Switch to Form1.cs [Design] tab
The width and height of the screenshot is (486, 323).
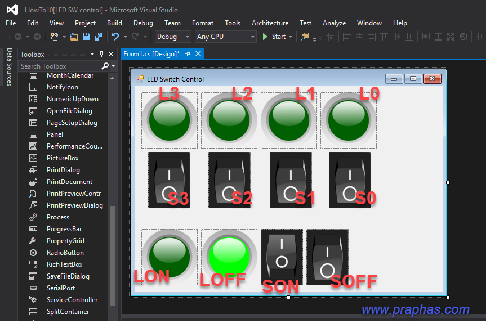[x=151, y=54]
